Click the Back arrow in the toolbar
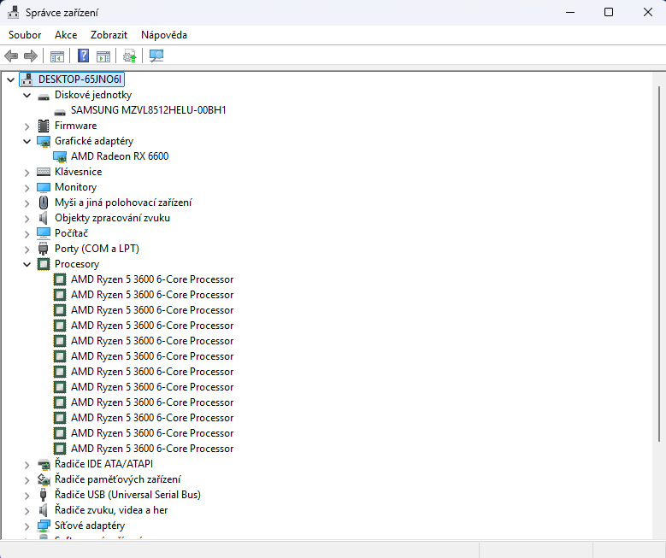 11,56
